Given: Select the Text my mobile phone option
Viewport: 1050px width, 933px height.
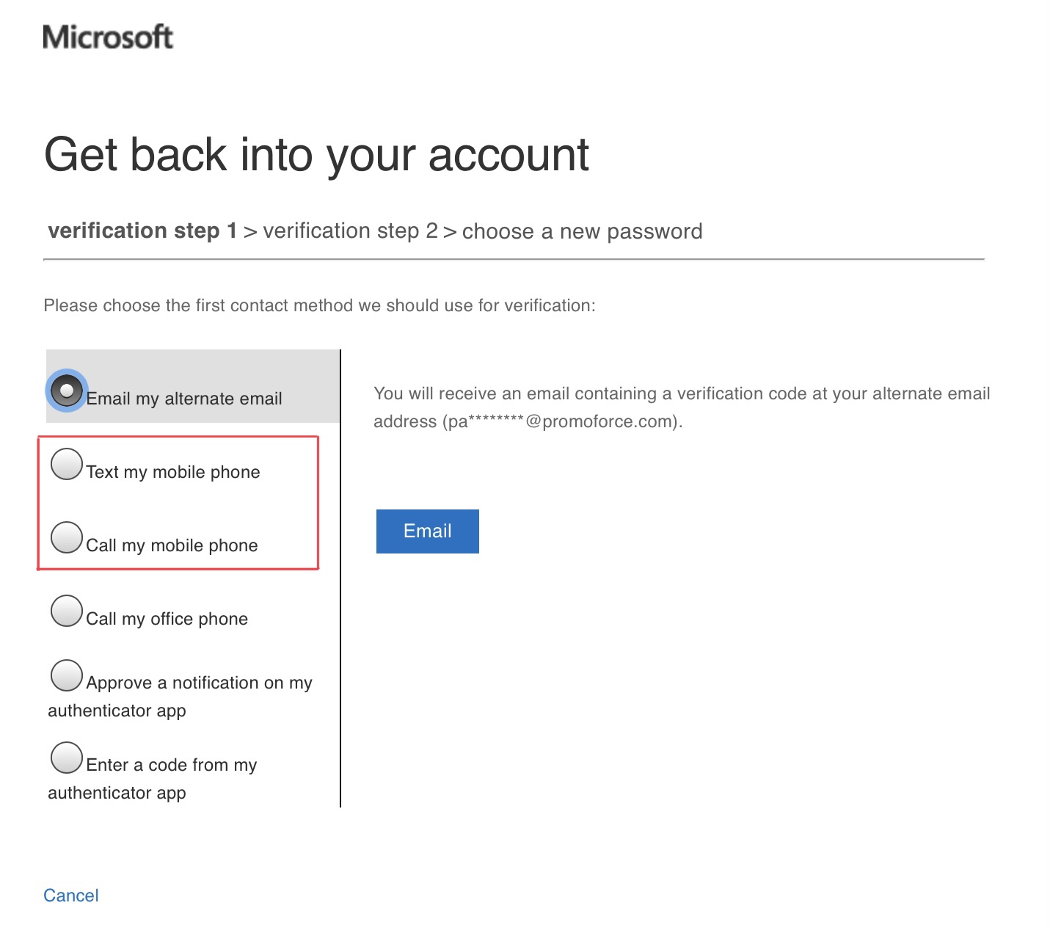Looking at the screenshot, I should (67, 463).
